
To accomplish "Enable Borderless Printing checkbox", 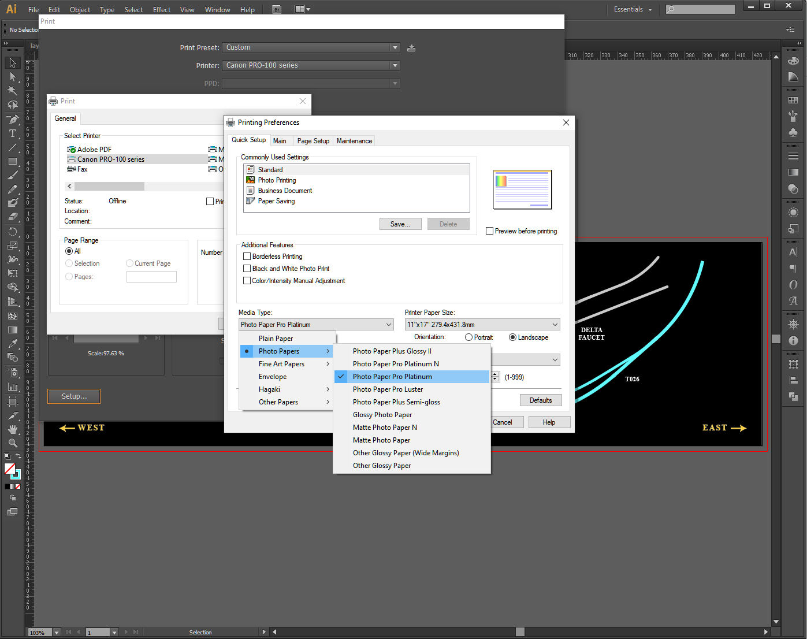I will coord(247,257).
